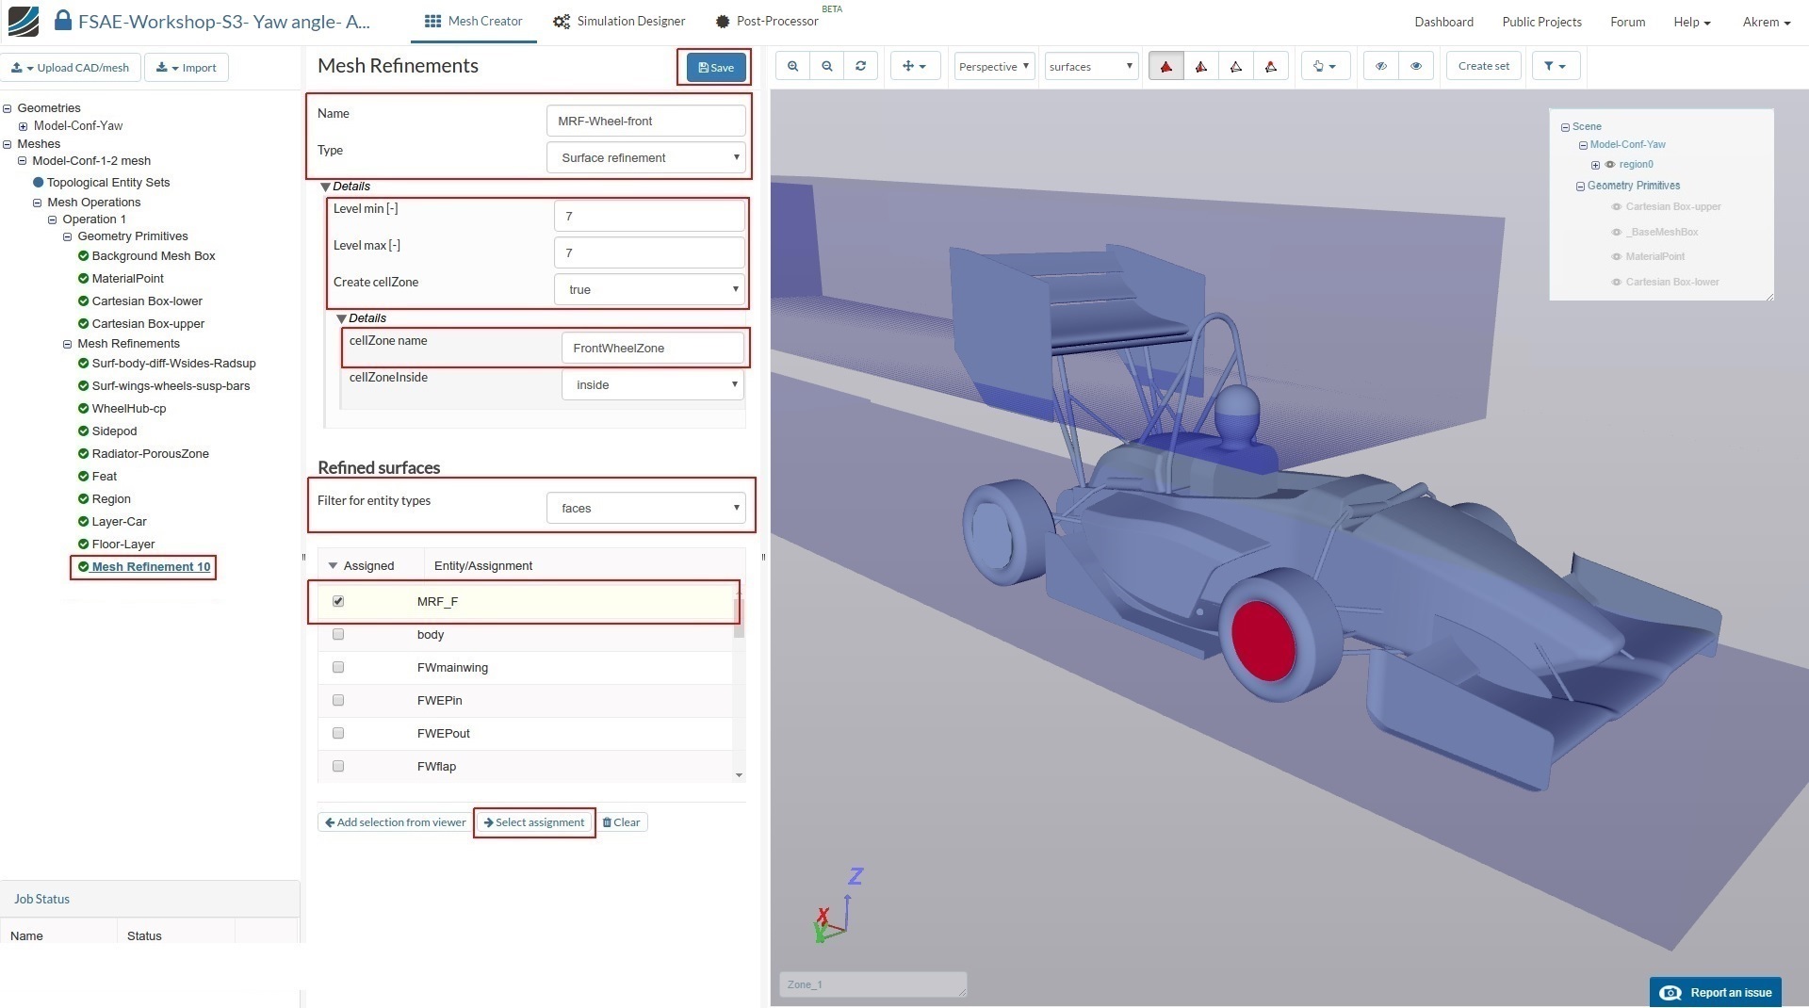Viewport: 1809px width, 1008px height.
Task: Open the Post-Processor tab
Action: (x=767, y=21)
